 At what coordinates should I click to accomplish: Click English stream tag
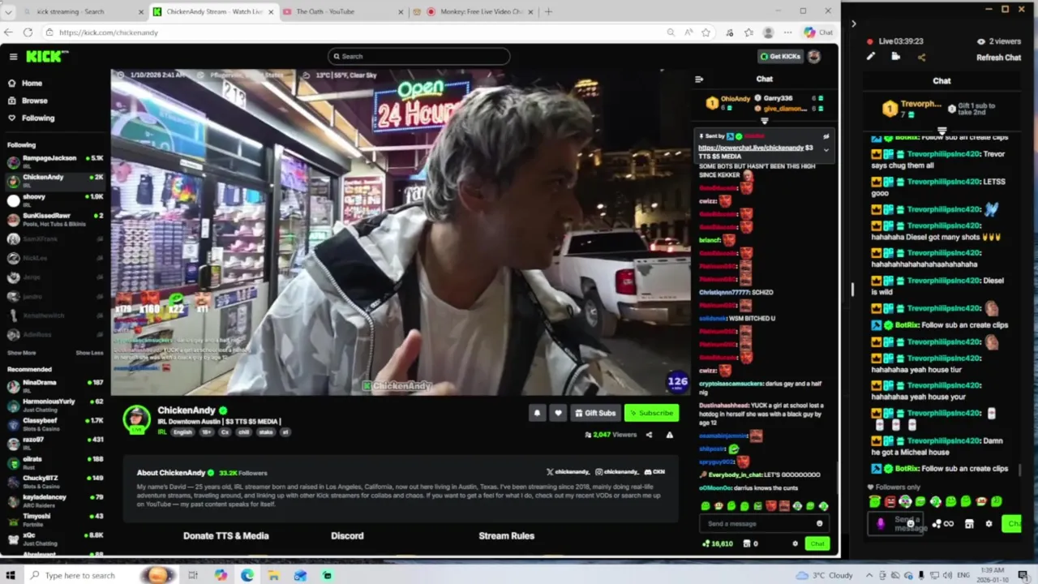tap(182, 432)
